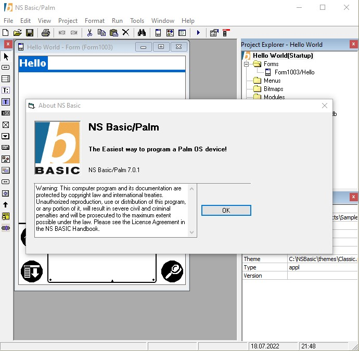Select the Label T: control tool
This screenshot has height=351, width=359.
click(6, 90)
